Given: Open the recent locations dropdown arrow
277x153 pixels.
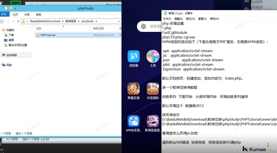Looking at the screenshot, I should 13,21.
